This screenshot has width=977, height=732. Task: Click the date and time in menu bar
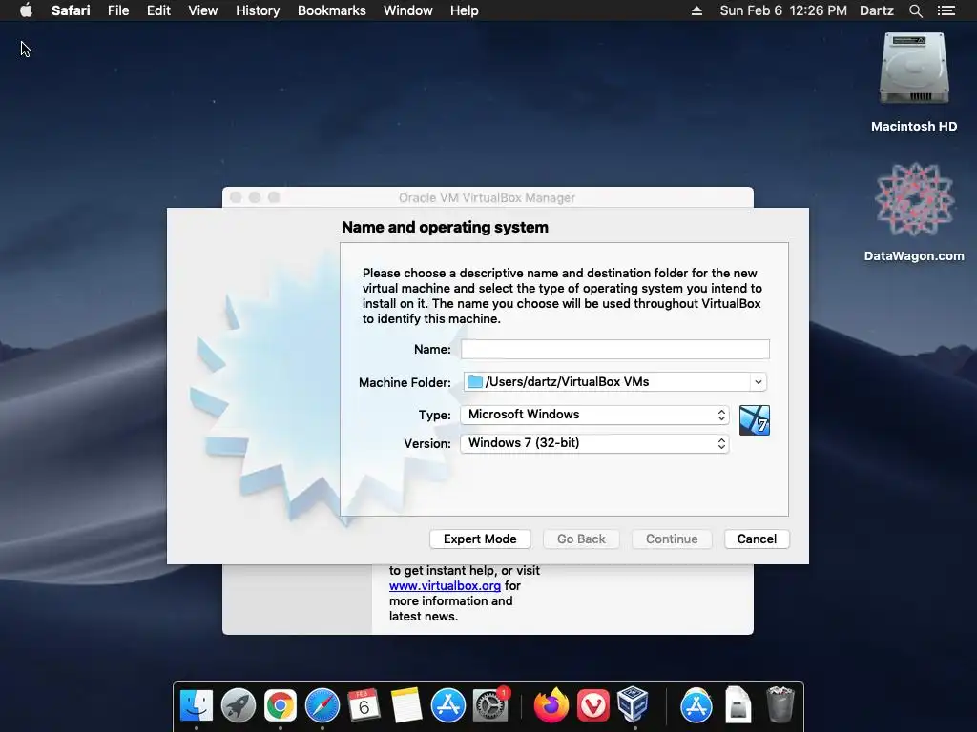[x=783, y=10]
